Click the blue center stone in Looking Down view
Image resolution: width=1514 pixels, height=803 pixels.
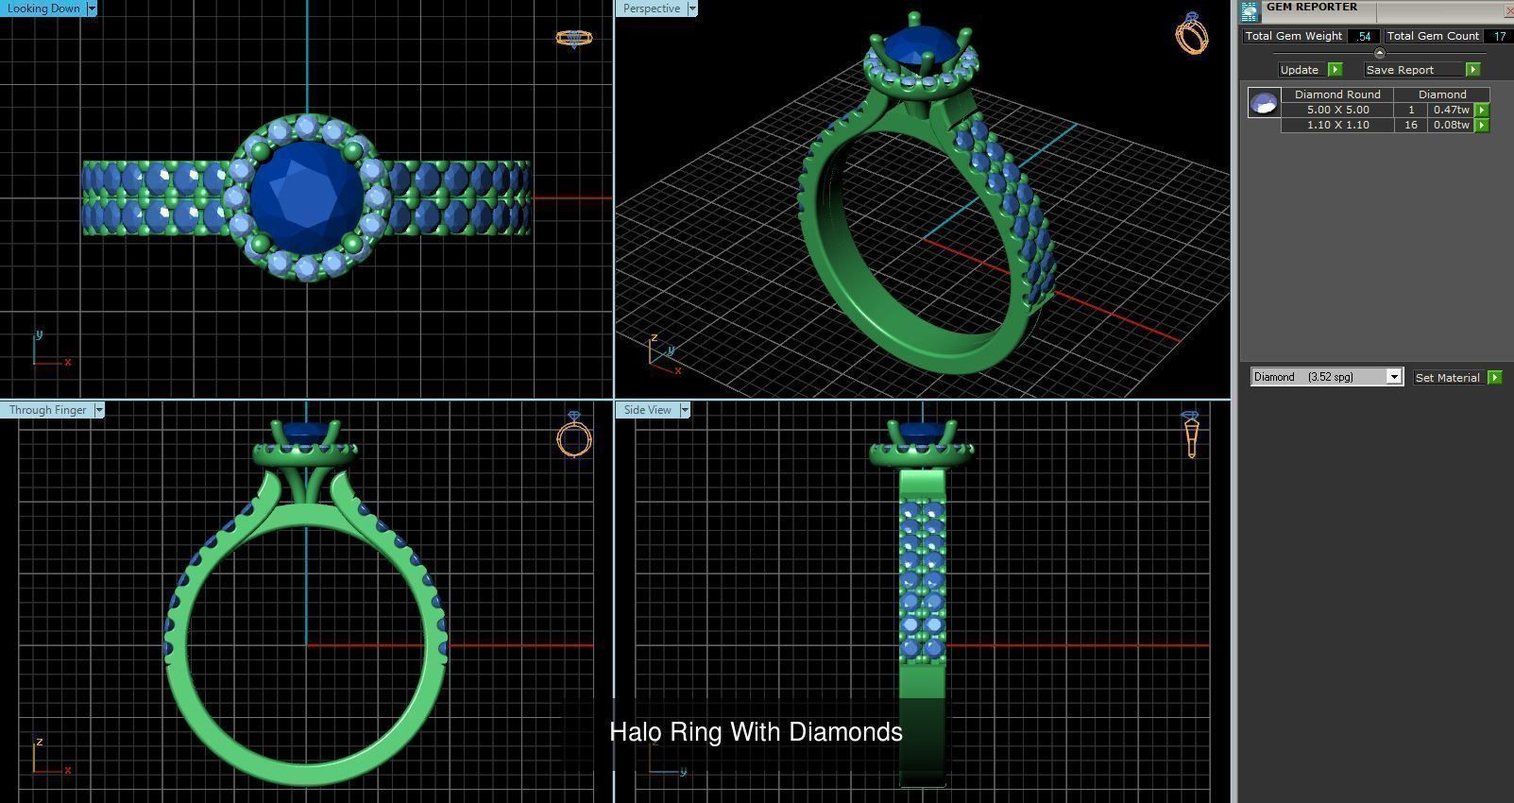click(x=306, y=196)
